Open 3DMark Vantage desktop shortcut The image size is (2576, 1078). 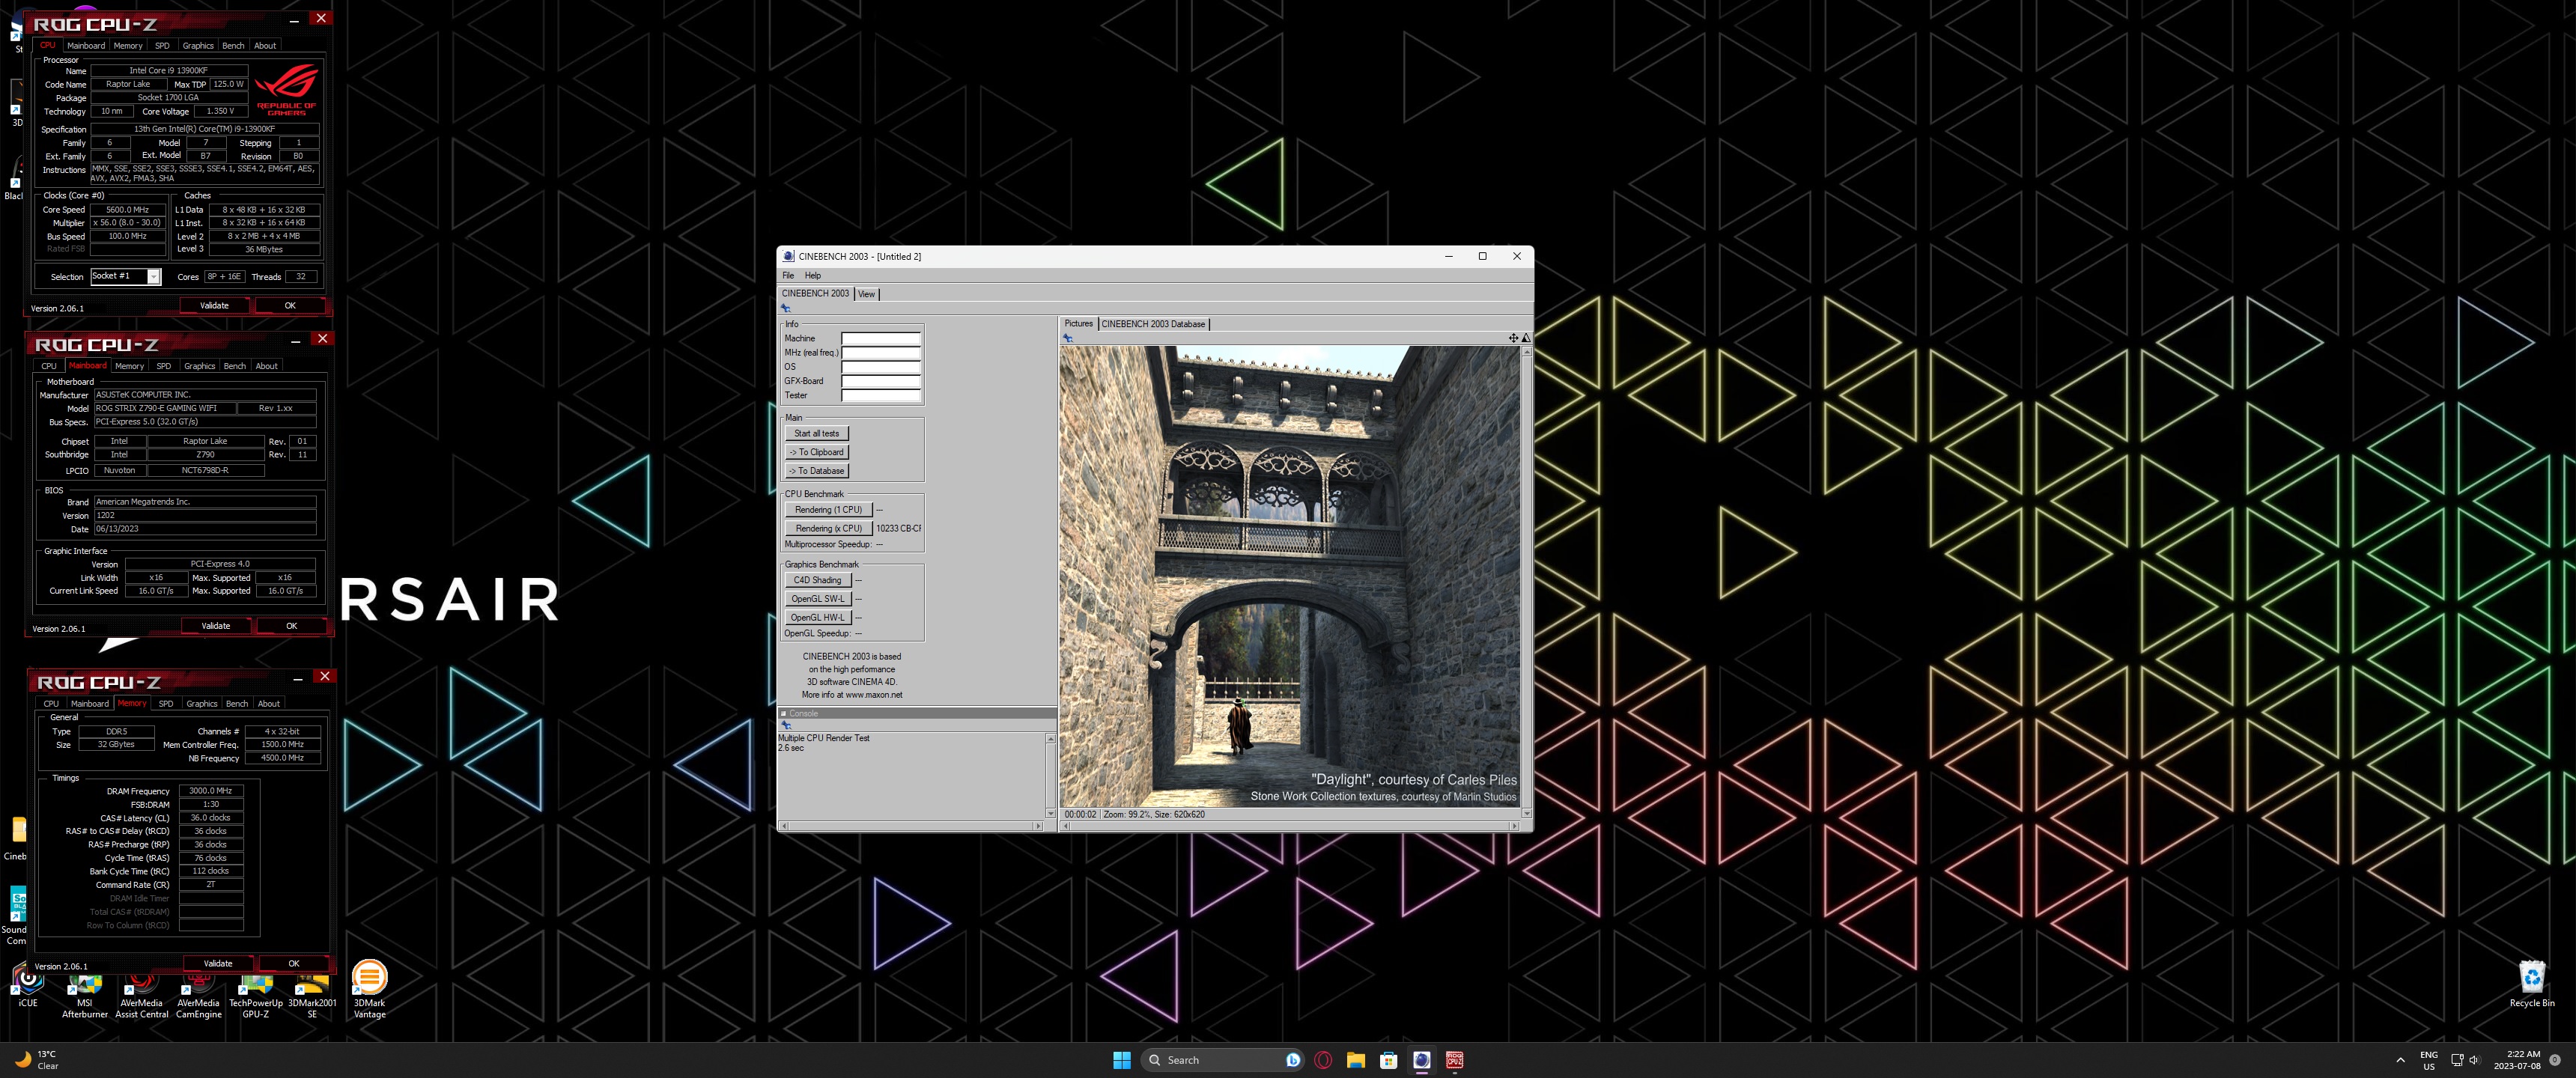click(x=369, y=989)
